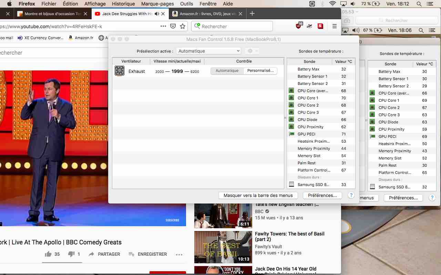Open the Édition menu

(x=70, y=4)
